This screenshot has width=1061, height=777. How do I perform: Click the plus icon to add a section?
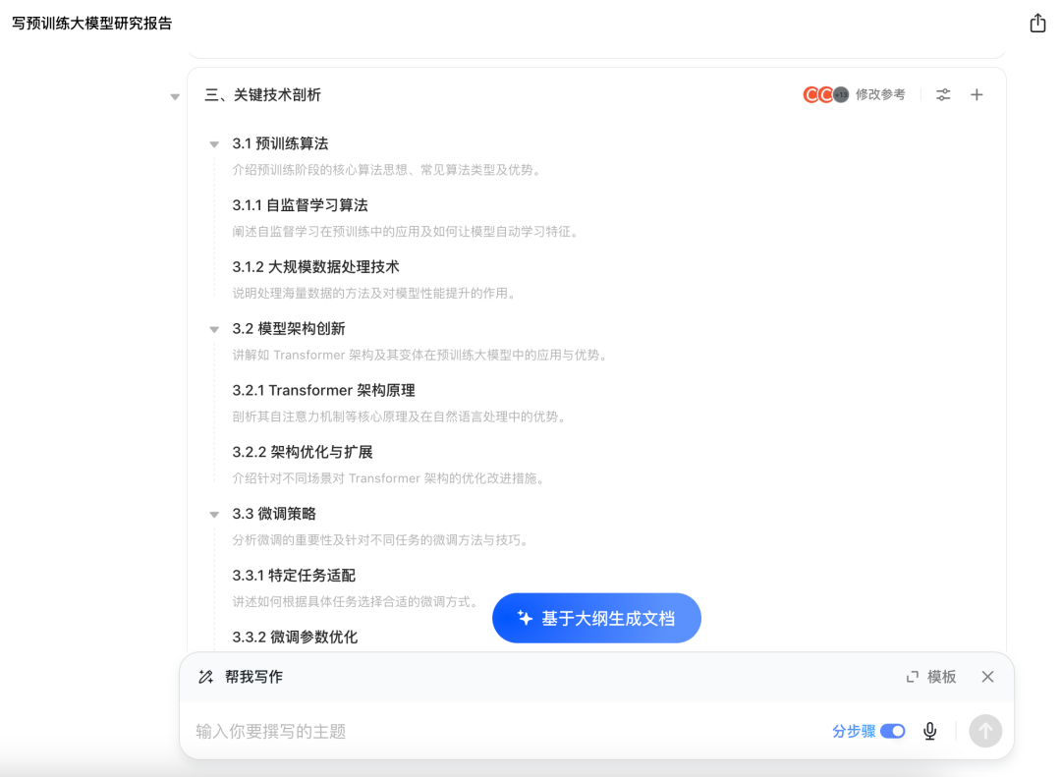click(x=977, y=94)
